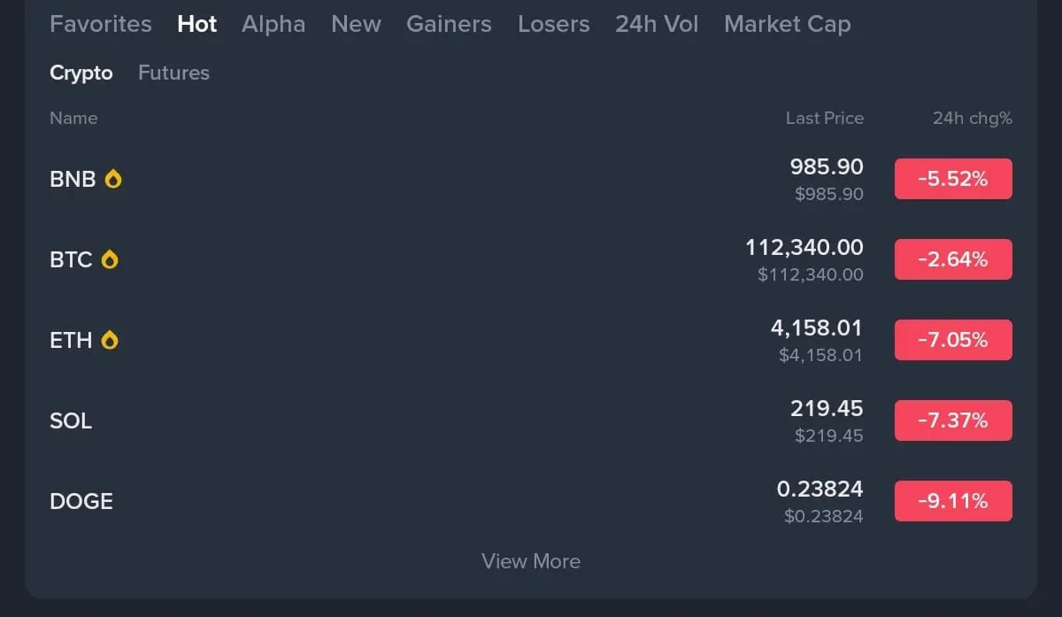Switch to the 24h Vol tab
The height and width of the screenshot is (617, 1062).
[x=657, y=24]
